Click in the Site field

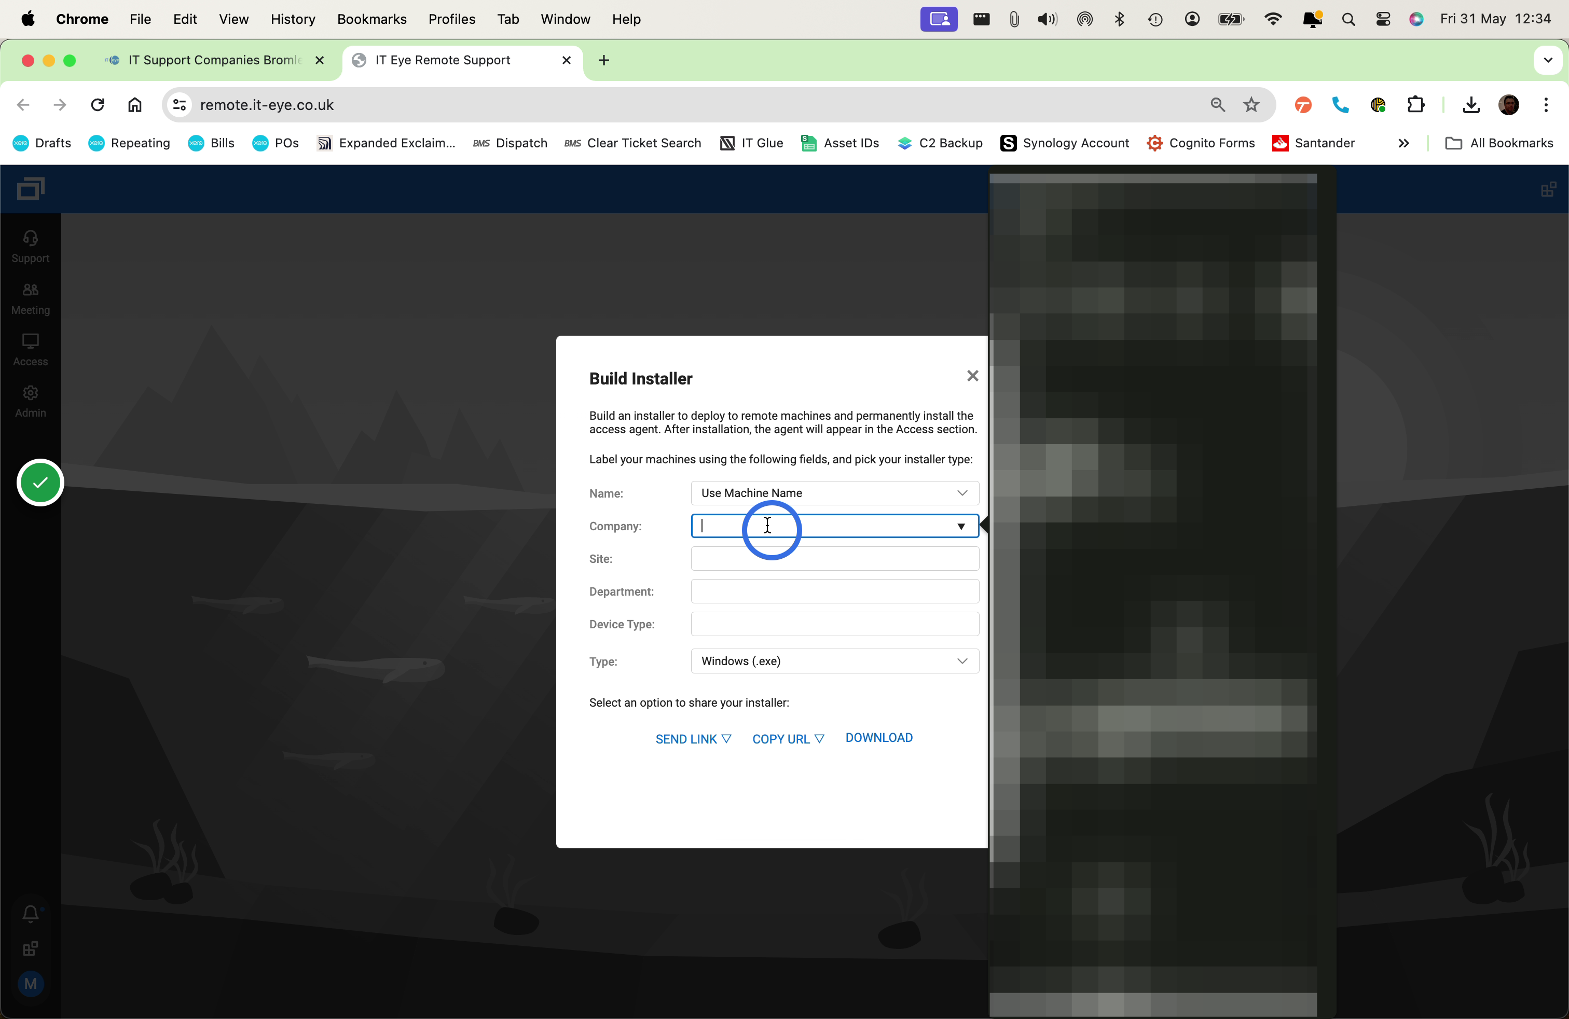pos(834,559)
